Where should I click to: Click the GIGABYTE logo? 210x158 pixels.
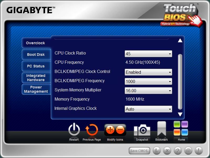click(31, 10)
